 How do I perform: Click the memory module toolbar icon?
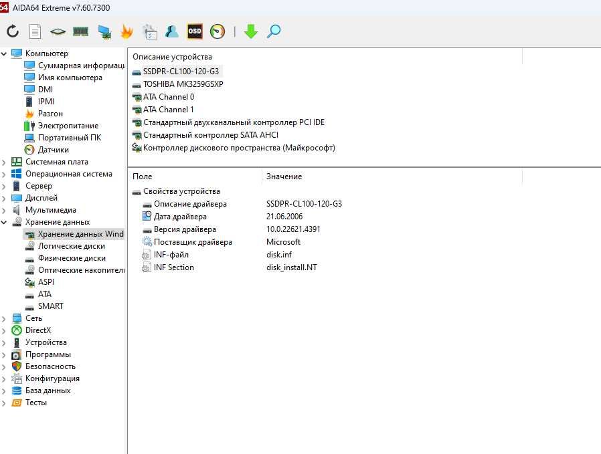coord(80,31)
